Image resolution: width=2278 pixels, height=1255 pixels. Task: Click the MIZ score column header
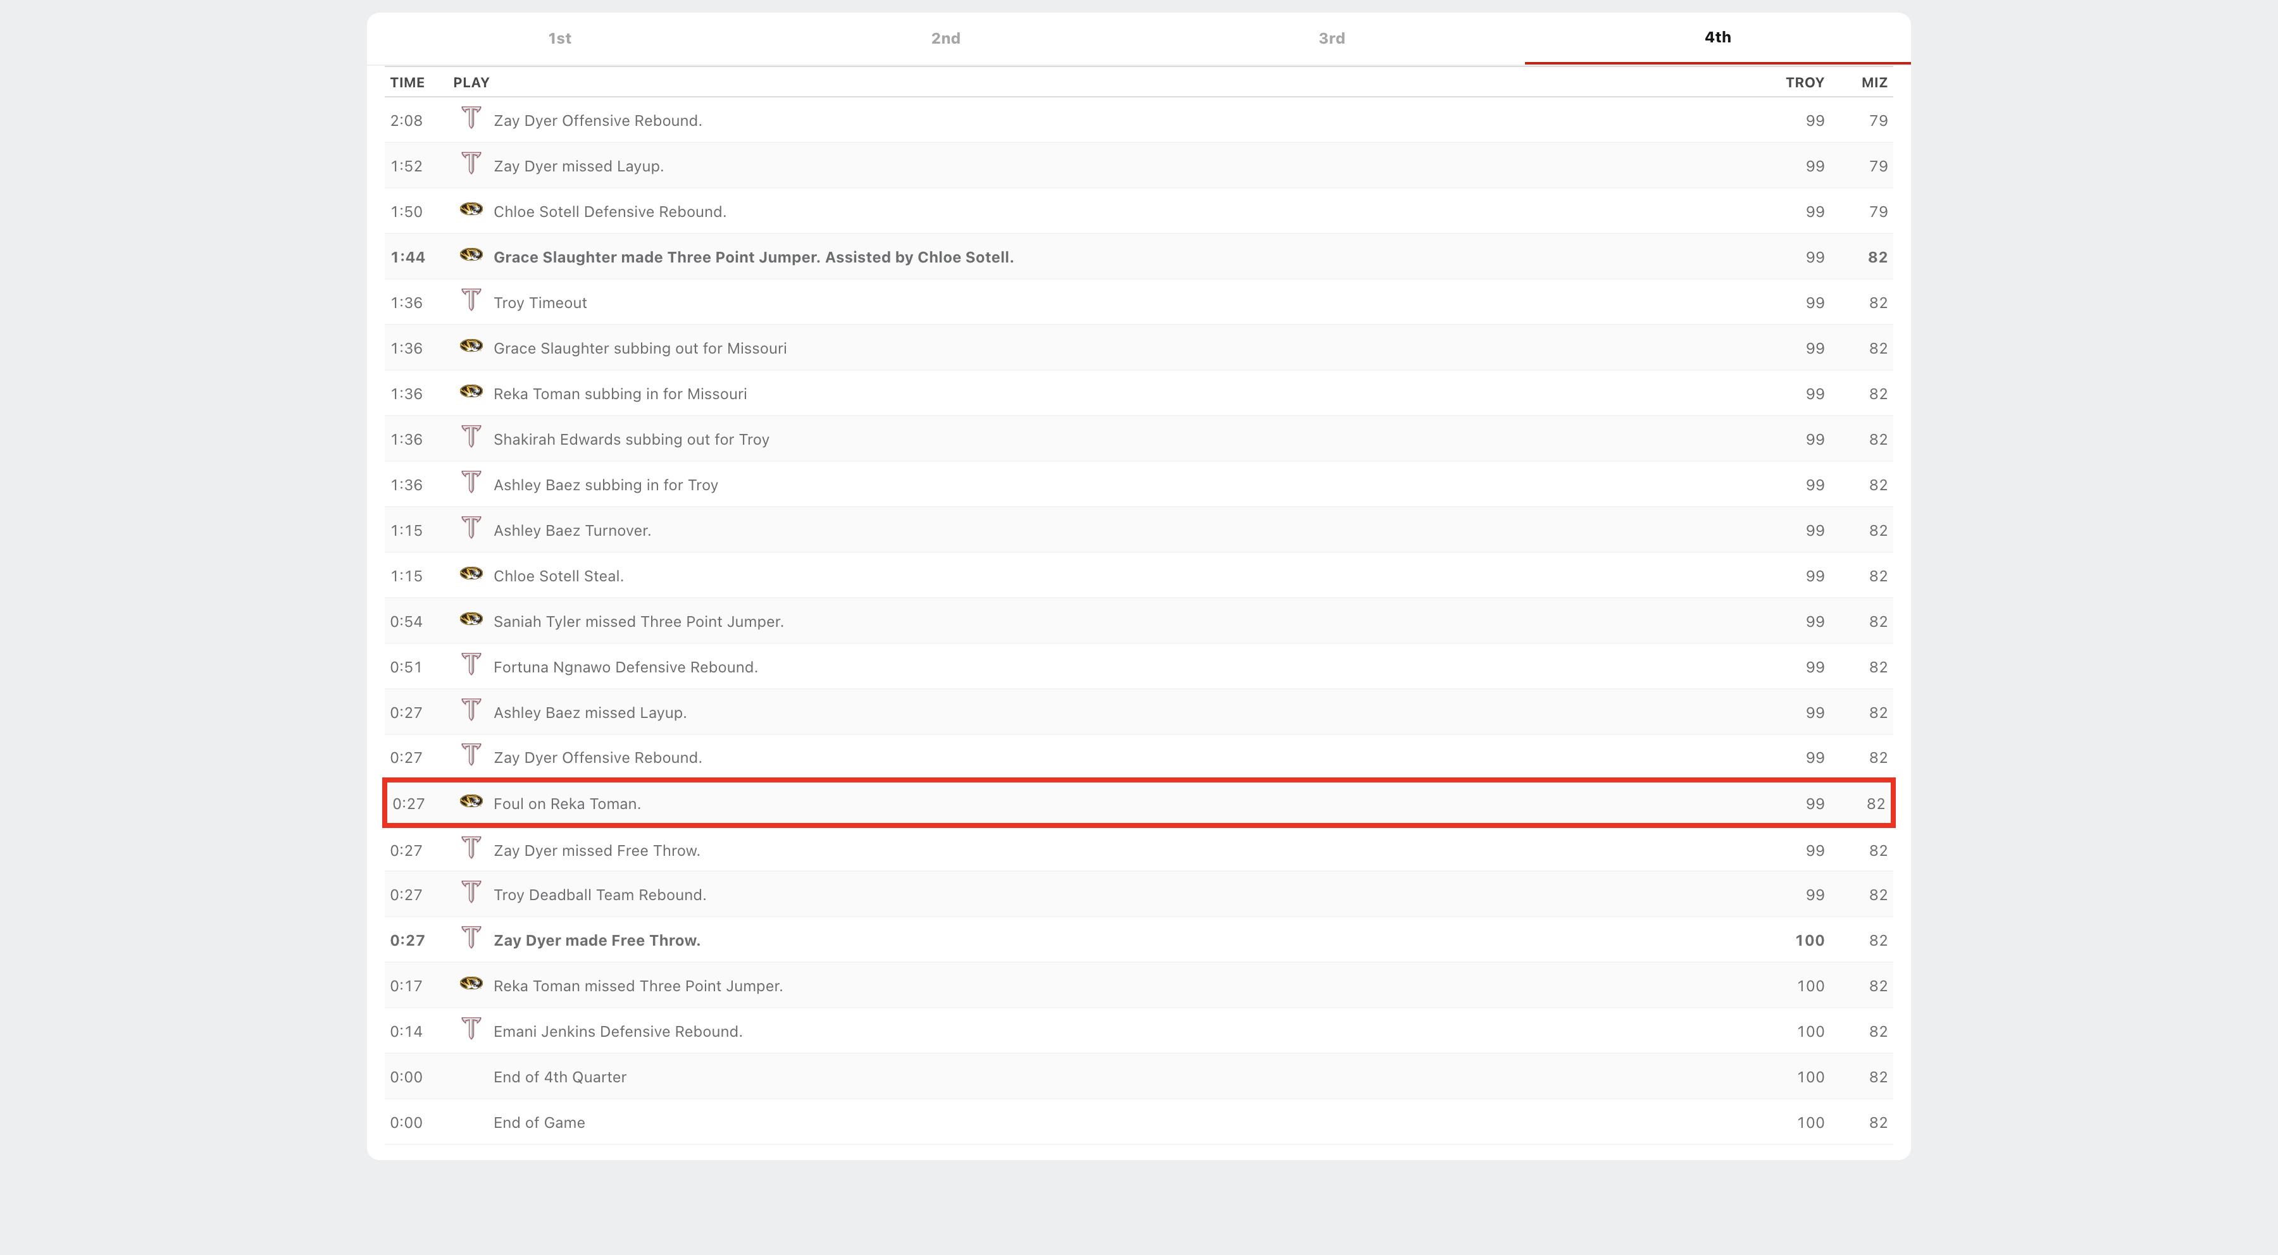(1874, 82)
